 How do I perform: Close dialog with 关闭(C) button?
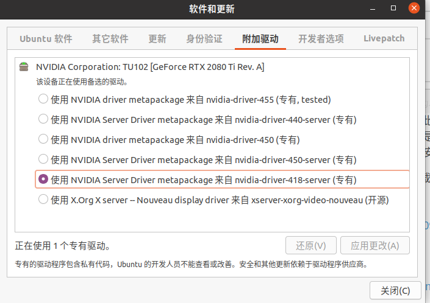point(395,290)
